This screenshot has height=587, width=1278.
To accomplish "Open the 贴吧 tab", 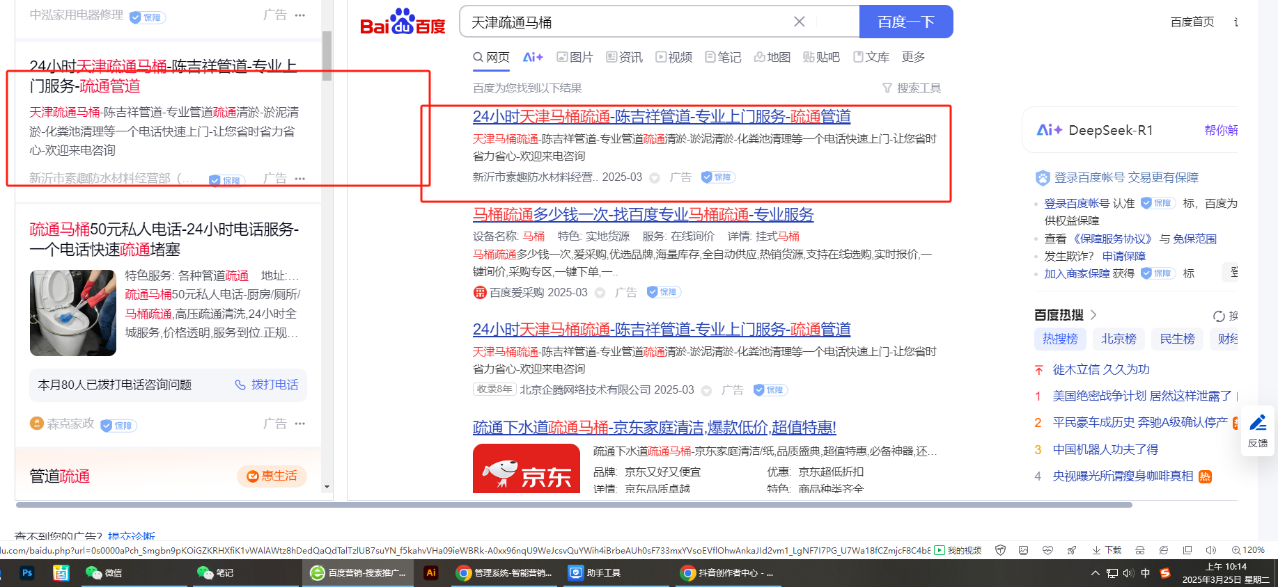I will tap(822, 57).
